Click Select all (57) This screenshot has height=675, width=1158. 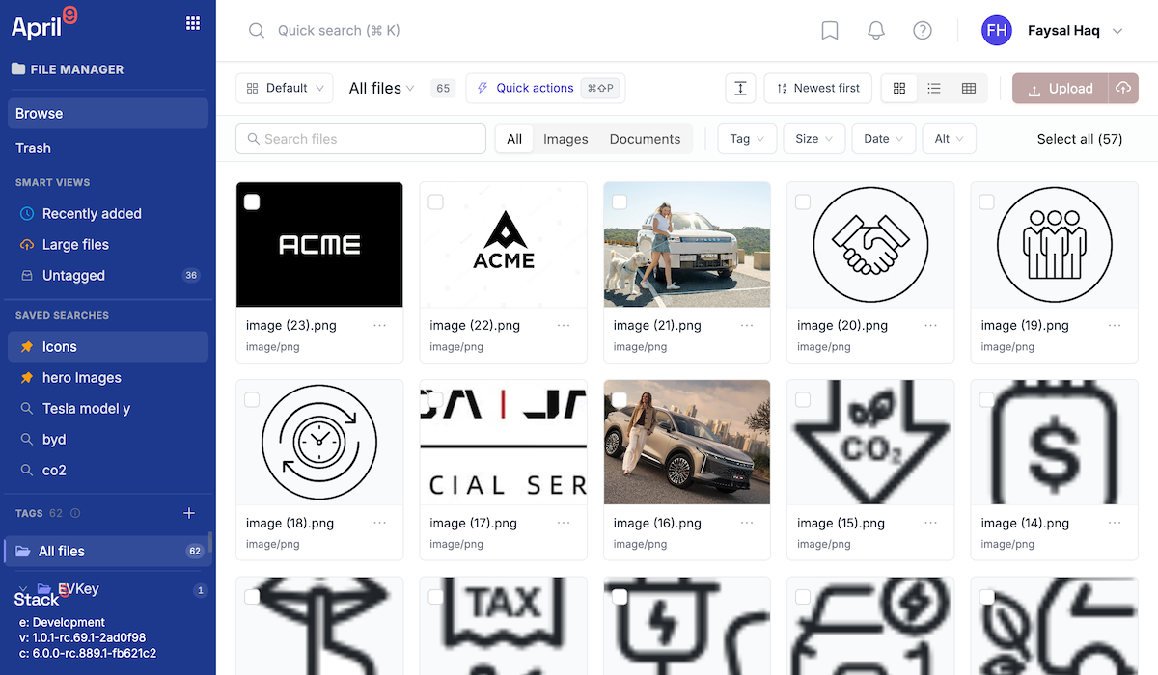[x=1080, y=139]
